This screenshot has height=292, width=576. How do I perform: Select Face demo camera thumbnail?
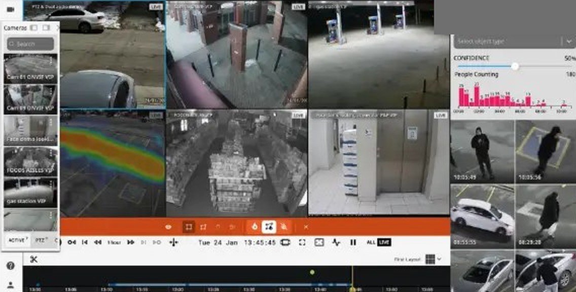30,130
